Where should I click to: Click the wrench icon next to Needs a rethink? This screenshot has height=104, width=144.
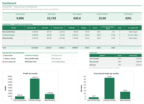click(3, 59)
